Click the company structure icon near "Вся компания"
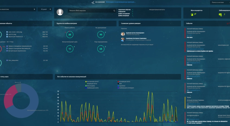Viewport: 230px width, 126px height. point(93,2)
